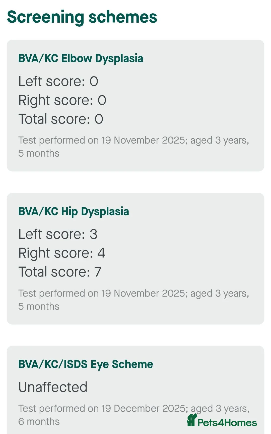Select the Hip Dysplasia card's '5 months' line
This screenshot has width=271, height=434.
(39, 307)
